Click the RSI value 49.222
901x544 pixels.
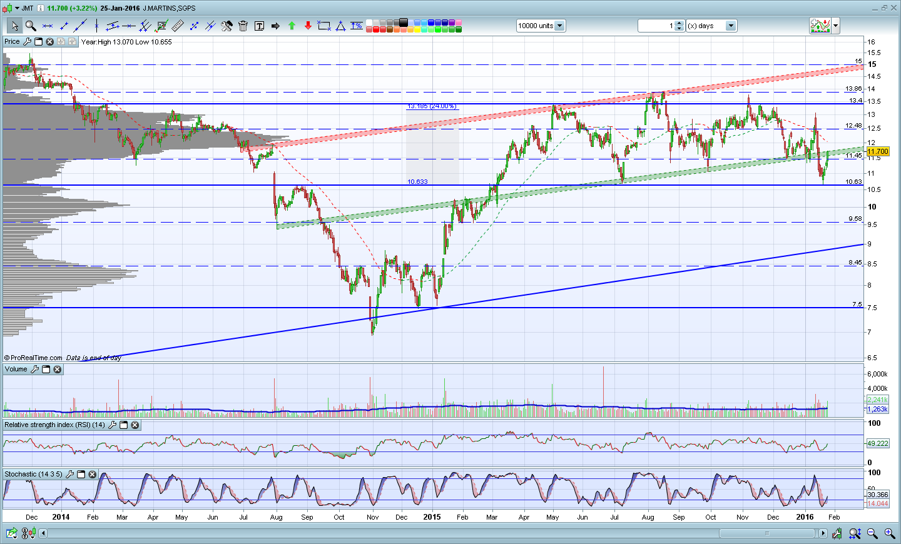point(878,443)
